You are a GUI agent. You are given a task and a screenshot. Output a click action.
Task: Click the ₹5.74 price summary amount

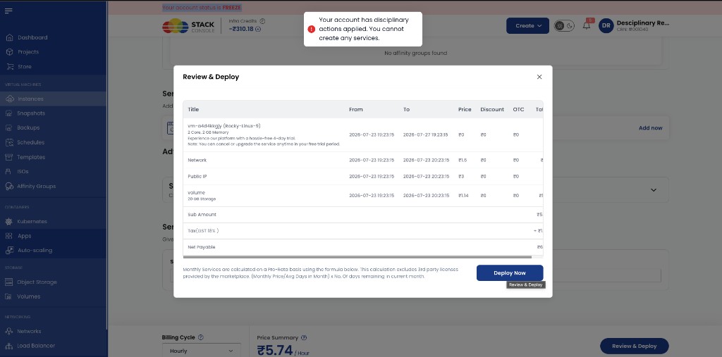tap(275, 350)
